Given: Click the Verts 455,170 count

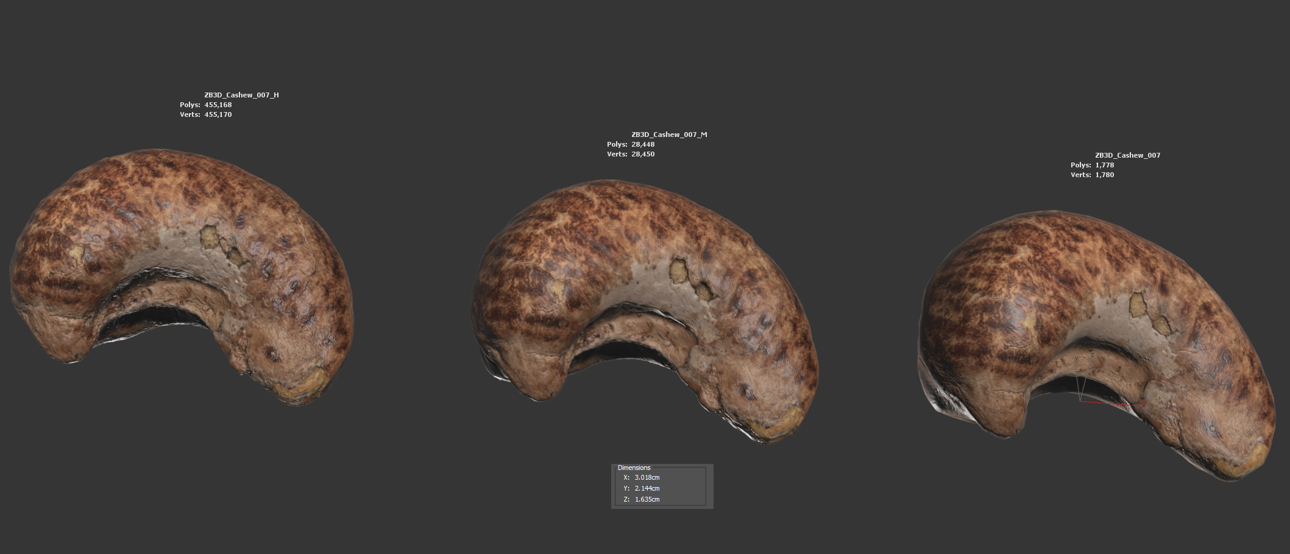Looking at the screenshot, I should pyautogui.click(x=218, y=114).
